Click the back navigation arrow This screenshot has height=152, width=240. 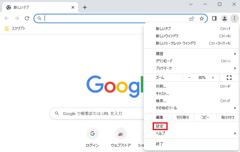click(7, 19)
